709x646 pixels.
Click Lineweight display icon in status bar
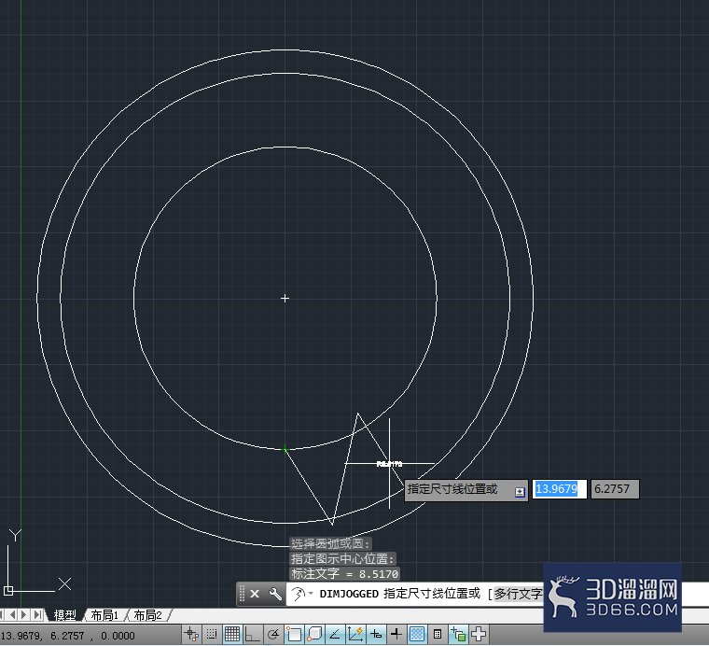[396, 634]
